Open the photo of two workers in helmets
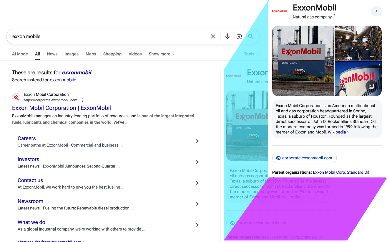The image size is (387, 242). pos(358,43)
